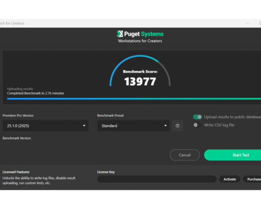Image resolution: width=261 pixels, height=200 pixels.
Task: Click the 'Completed Benchmark in 2.76 minutes' text
Action: (36, 93)
